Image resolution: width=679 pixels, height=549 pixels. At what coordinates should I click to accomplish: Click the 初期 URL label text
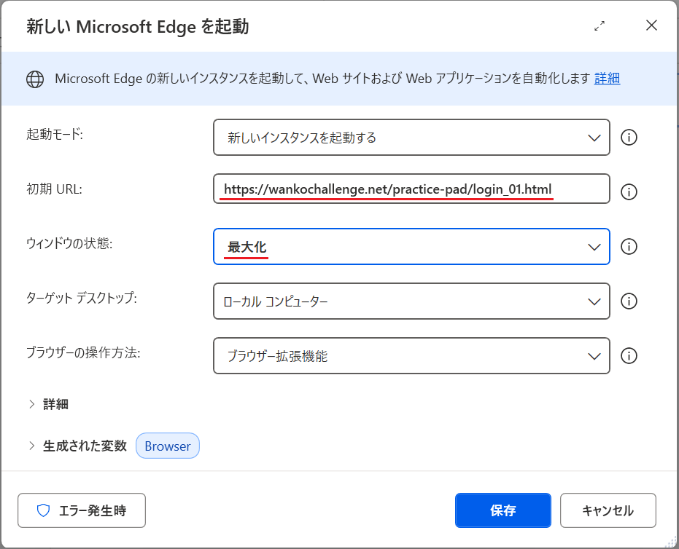[54, 189]
